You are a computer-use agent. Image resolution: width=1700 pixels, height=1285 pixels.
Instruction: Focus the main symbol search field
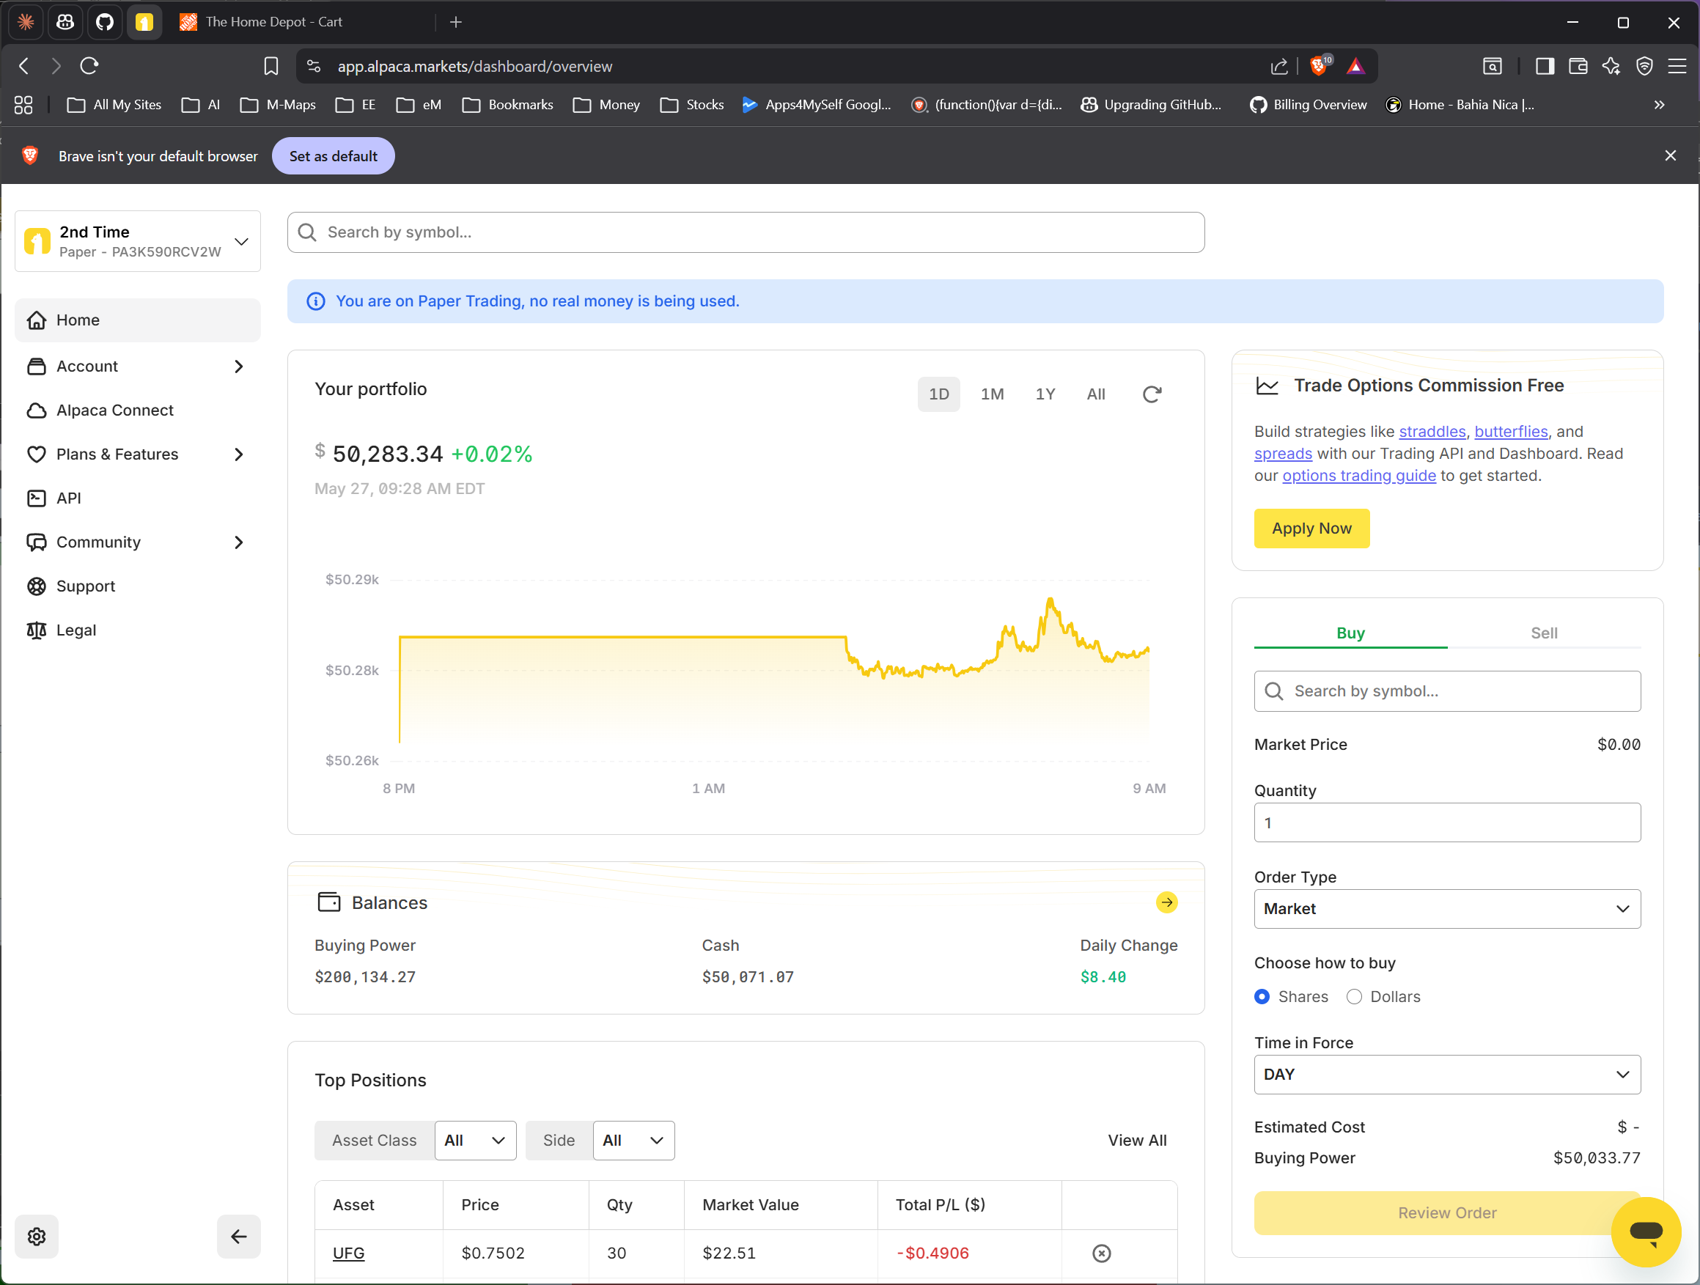point(746,233)
